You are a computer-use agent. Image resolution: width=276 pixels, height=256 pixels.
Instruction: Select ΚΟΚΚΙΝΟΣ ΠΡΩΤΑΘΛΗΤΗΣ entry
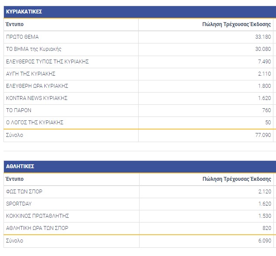pos(37,216)
